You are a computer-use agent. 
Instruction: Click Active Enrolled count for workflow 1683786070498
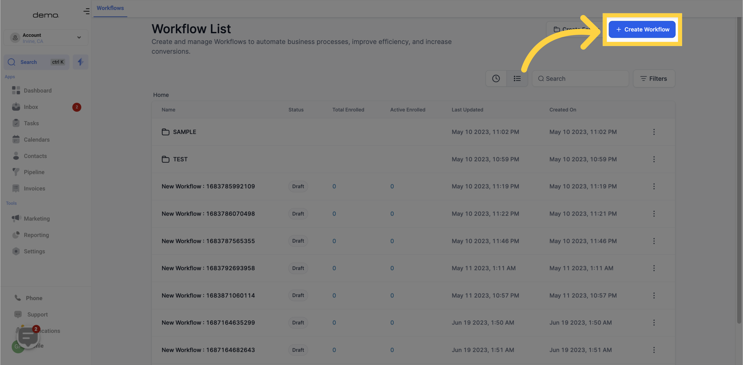[x=392, y=214]
